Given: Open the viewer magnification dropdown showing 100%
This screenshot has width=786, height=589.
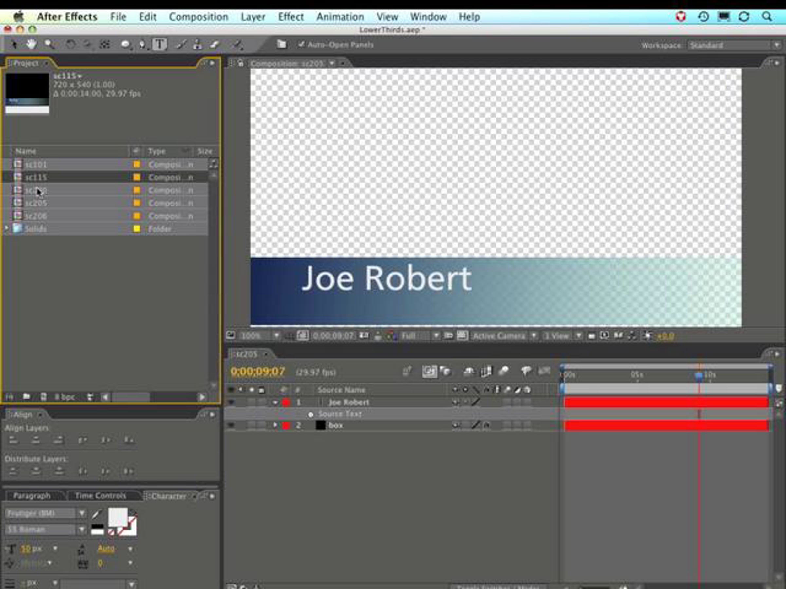Looking at the screenshot, I should point(260,336).
